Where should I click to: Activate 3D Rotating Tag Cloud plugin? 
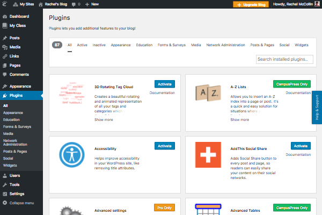(x=165, y=84)
